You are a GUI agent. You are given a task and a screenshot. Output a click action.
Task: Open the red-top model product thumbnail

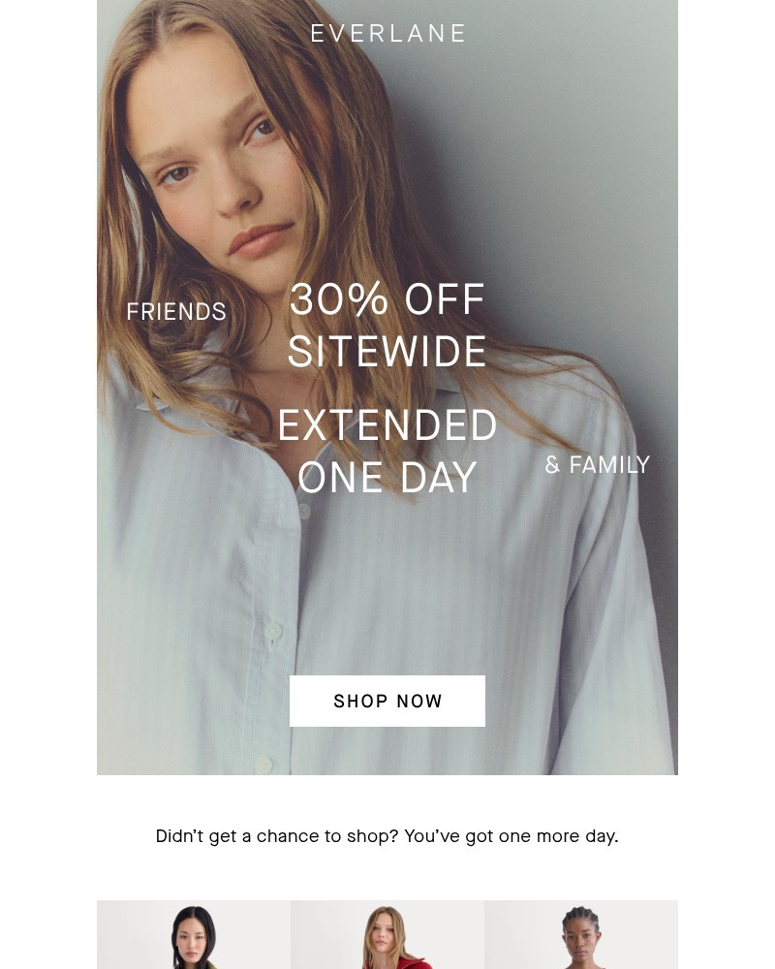[387, 934]
